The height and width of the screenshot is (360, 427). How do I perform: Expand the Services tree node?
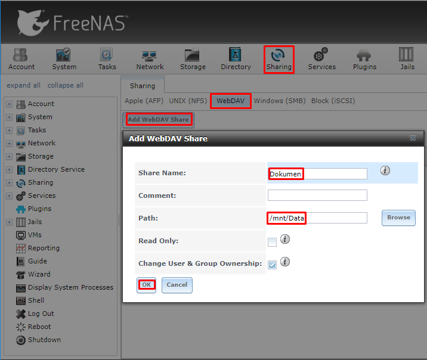coord(10,195)
